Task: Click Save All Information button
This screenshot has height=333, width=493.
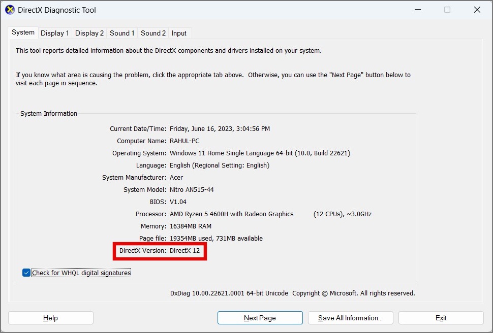Action: point(351,318)
